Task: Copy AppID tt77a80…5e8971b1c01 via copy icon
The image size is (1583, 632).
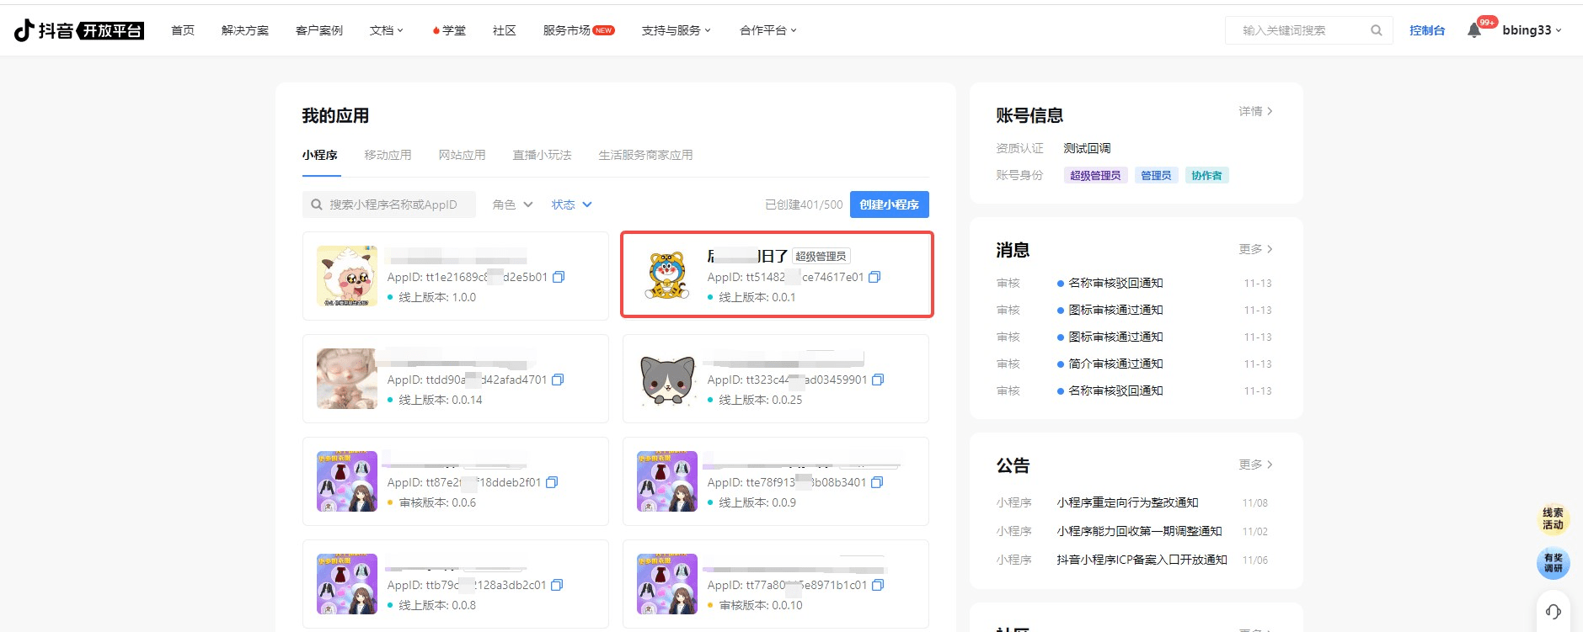Action: (x=877, y=585)
